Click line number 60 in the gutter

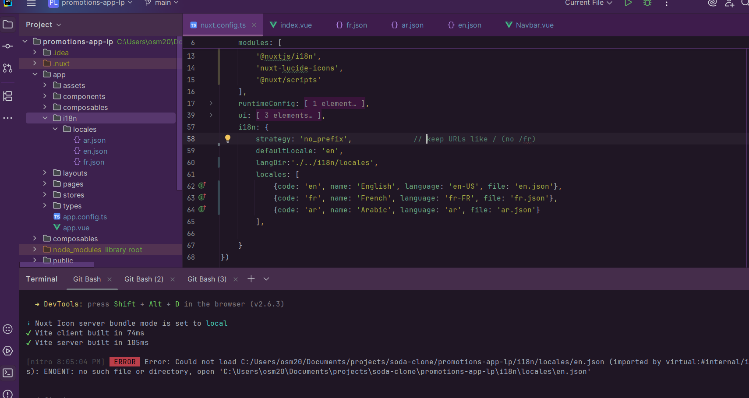click(191, 162)
